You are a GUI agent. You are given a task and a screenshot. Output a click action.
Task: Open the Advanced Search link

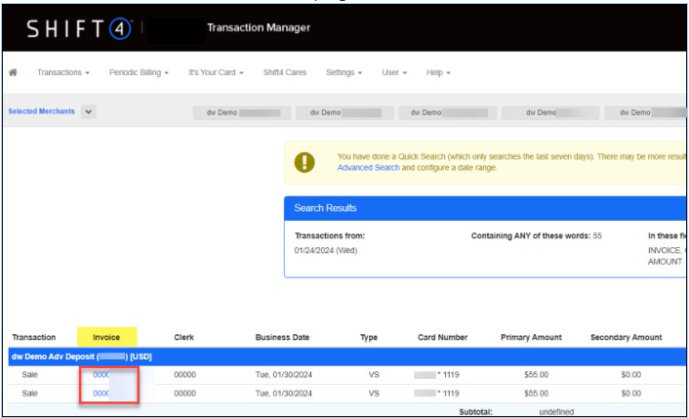click(x=368, y=168)
